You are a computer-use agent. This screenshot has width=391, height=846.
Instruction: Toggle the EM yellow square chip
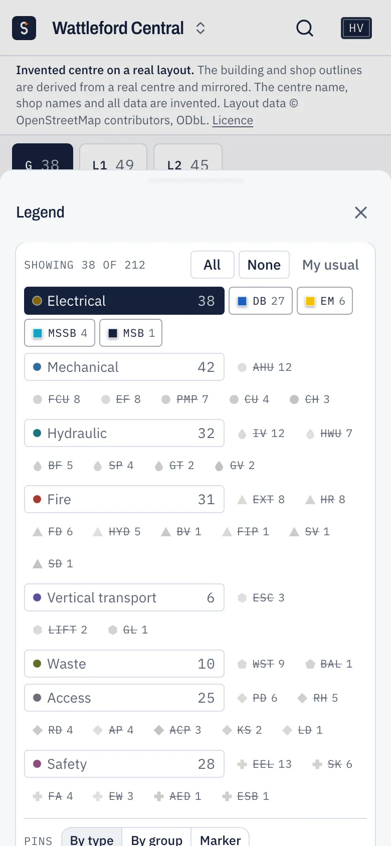point(325,301)
